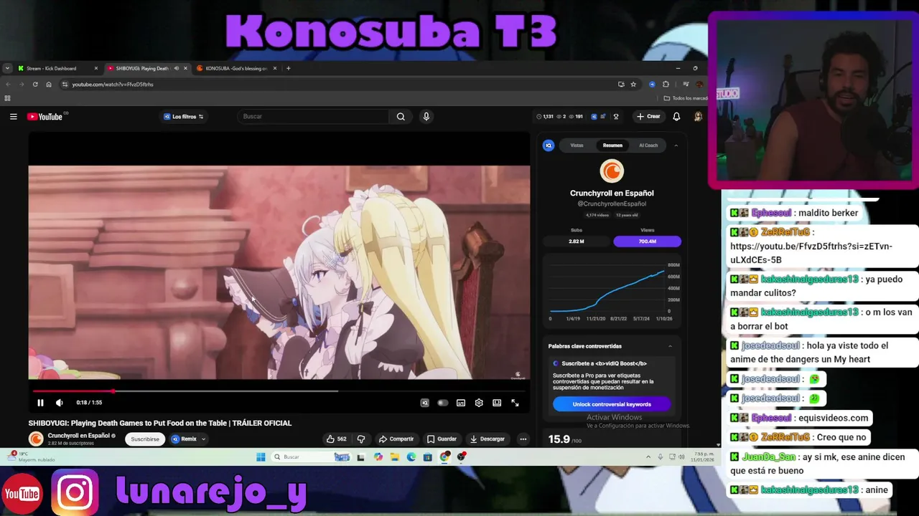Open the Crunchyroll channel logo in vidIQ panel
The image size is (919, 516).
pyautogui.click(x=612, y=171)
